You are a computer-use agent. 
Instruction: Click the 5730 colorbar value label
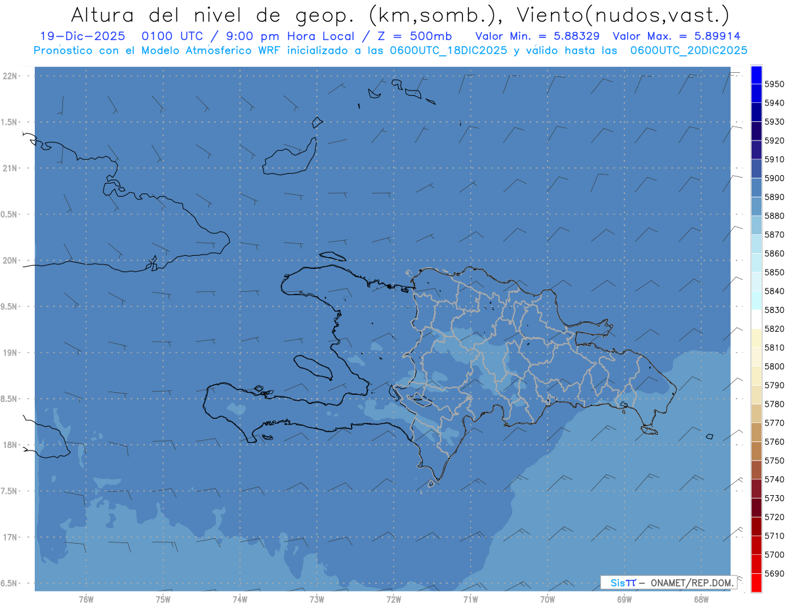click(774, 498)
